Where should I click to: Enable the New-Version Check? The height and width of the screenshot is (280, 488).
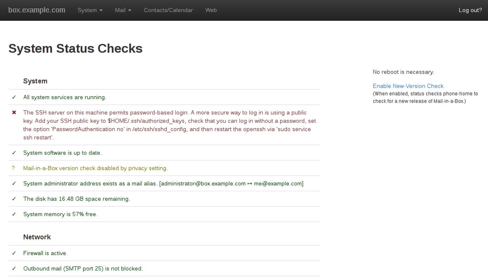pyautogui.click(x=408, y=86)
